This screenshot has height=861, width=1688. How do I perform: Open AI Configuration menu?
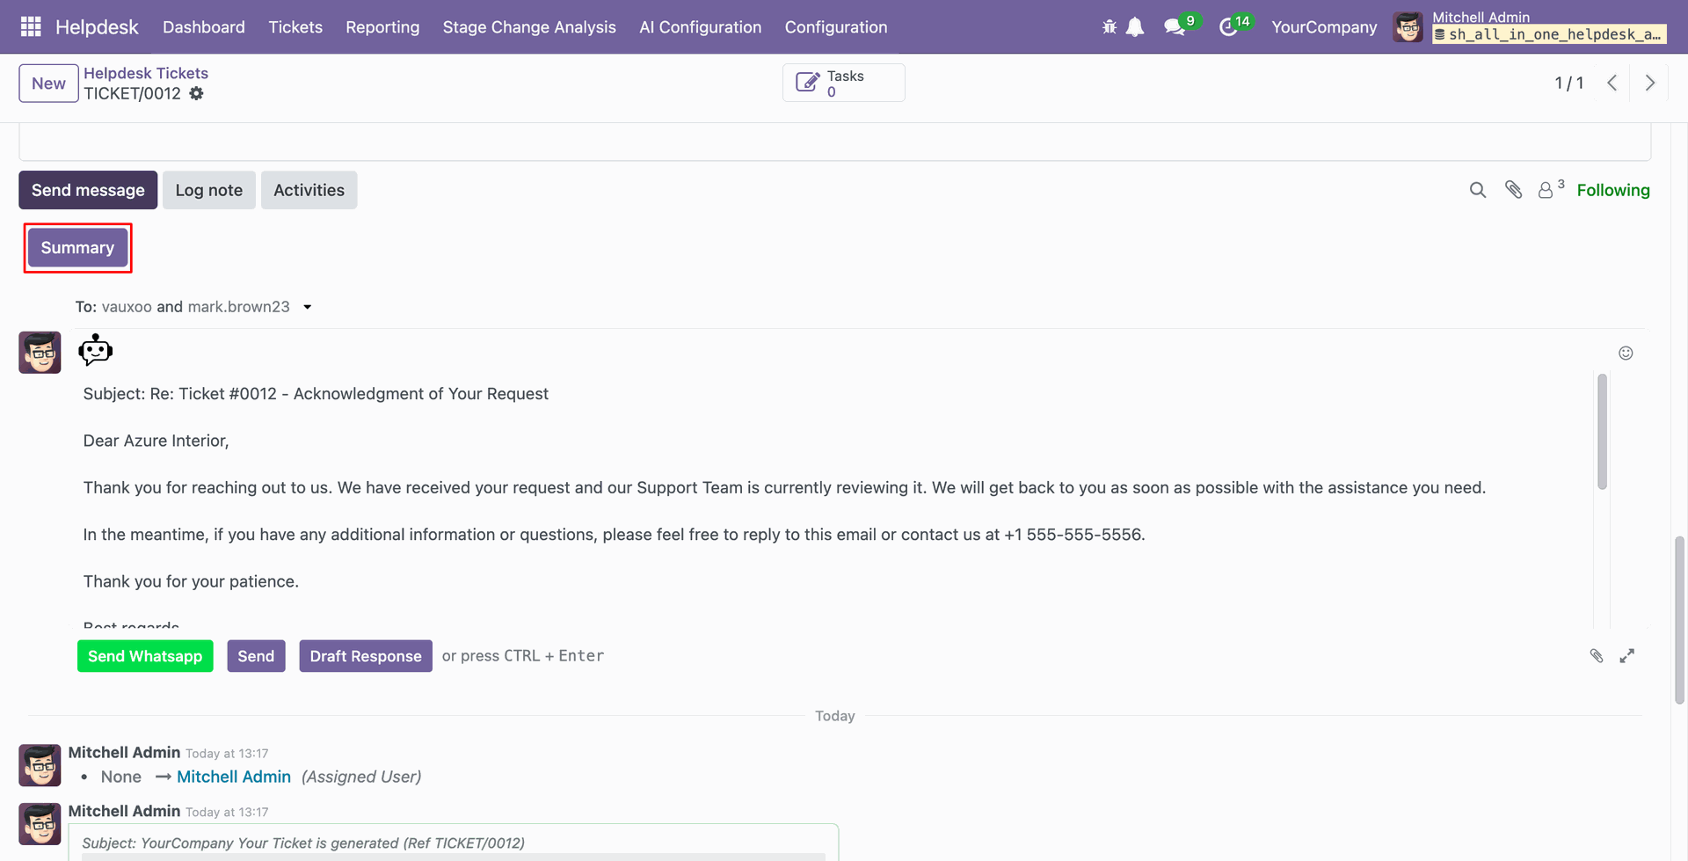click(x=701, y=27)
